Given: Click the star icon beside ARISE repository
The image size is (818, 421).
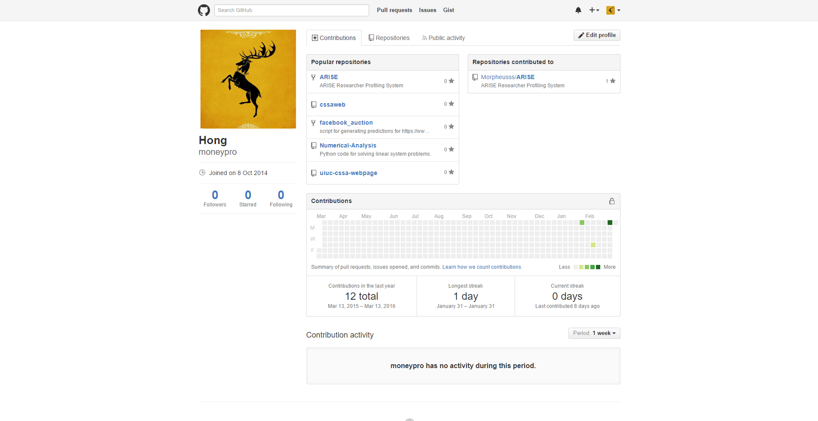Looking at the screenshot, I should [451, 81].
